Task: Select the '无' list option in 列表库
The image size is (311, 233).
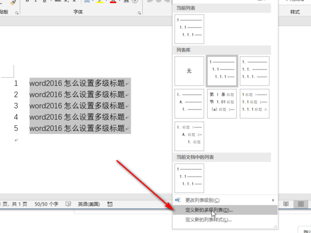Action: click(x=189, y=71)
